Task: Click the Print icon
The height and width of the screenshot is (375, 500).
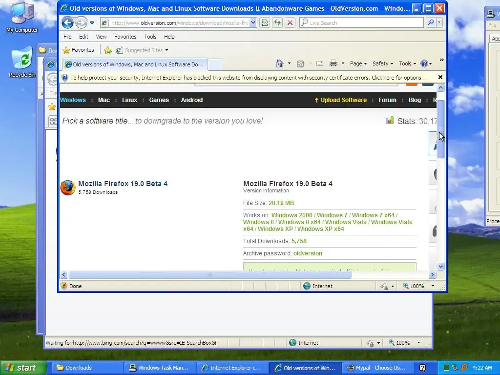Action: [333, 63]
